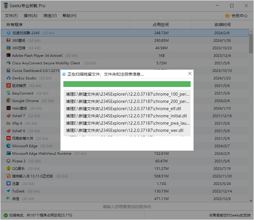Open the 帮助(H) menu
The image size is (254, 220).
click(x=70, y=16)
